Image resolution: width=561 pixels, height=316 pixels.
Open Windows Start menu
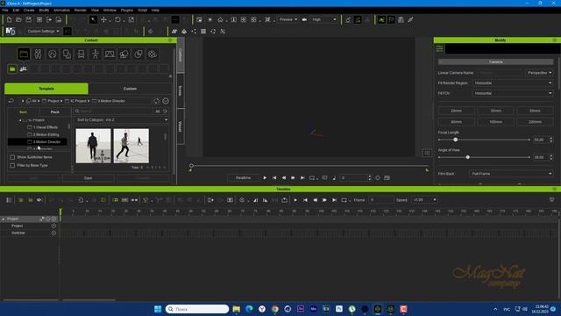coord(158,309)
